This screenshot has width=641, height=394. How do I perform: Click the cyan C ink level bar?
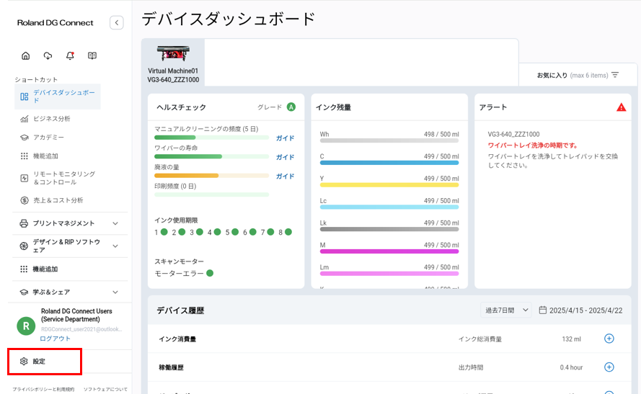(389, 163)
